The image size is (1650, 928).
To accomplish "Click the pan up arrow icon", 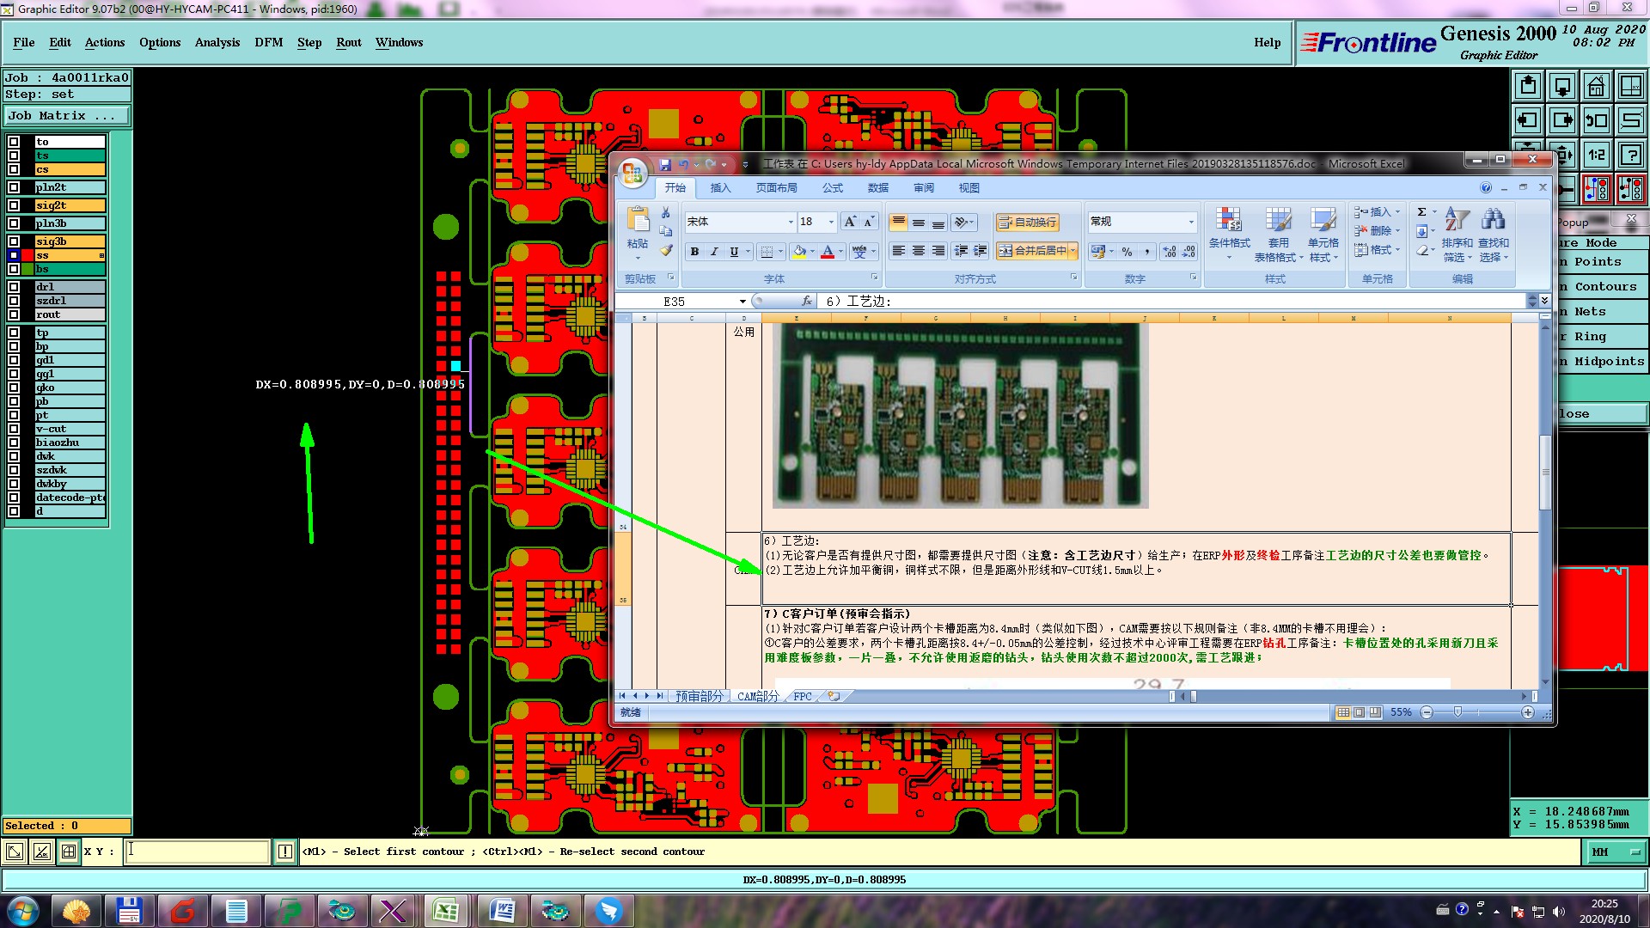I will click(1528, 86).
